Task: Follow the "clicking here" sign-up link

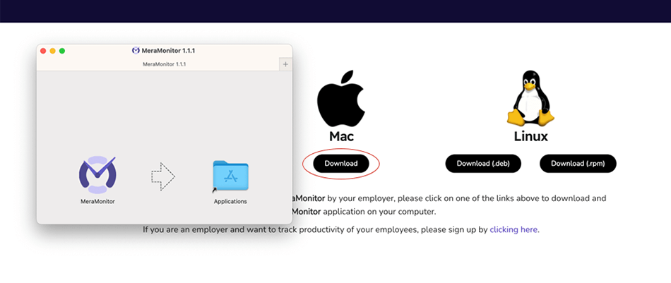Action: [514, 229]
